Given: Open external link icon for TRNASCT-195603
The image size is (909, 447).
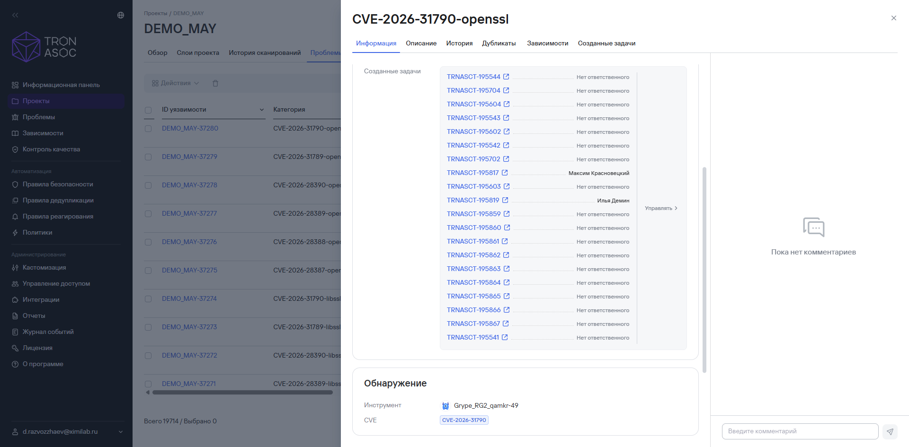Looking at the screenshot, I should coord(507,186).
